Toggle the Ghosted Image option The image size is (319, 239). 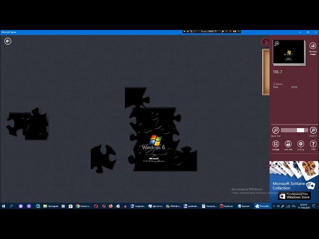(313, 48)
